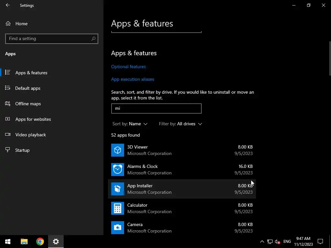Go to Settings Home

click(21, 24)
